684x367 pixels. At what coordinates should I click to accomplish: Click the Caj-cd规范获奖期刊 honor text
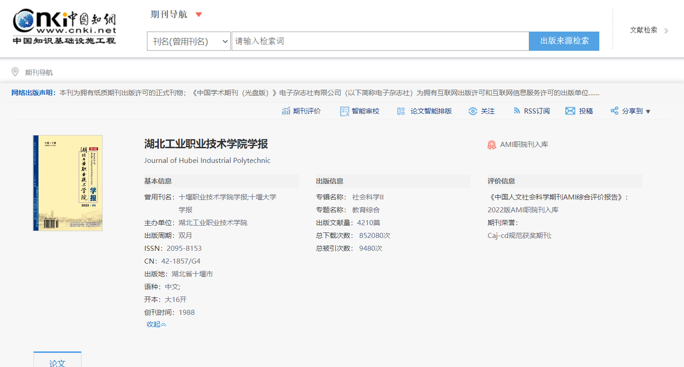point(520,236)
